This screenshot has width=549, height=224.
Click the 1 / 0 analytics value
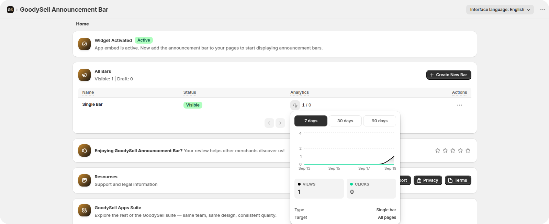pyautogui.click(x=306, y=105)
